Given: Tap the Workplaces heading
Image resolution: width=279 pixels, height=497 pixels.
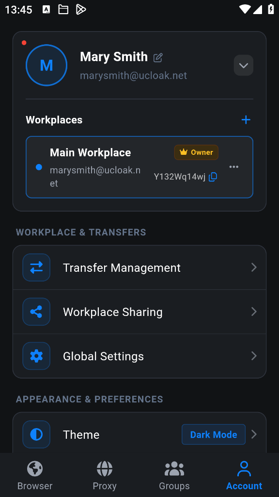Looking at the screenshot, I should 54,120.
